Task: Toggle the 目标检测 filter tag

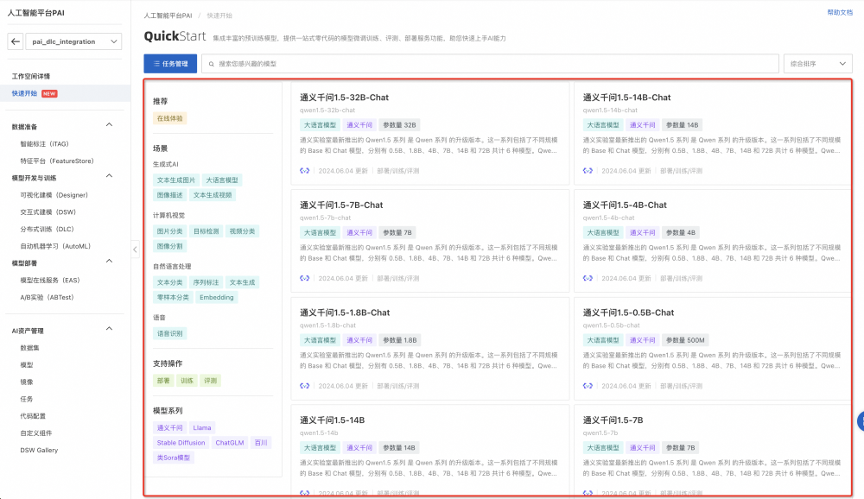Action: click(206, 231)
